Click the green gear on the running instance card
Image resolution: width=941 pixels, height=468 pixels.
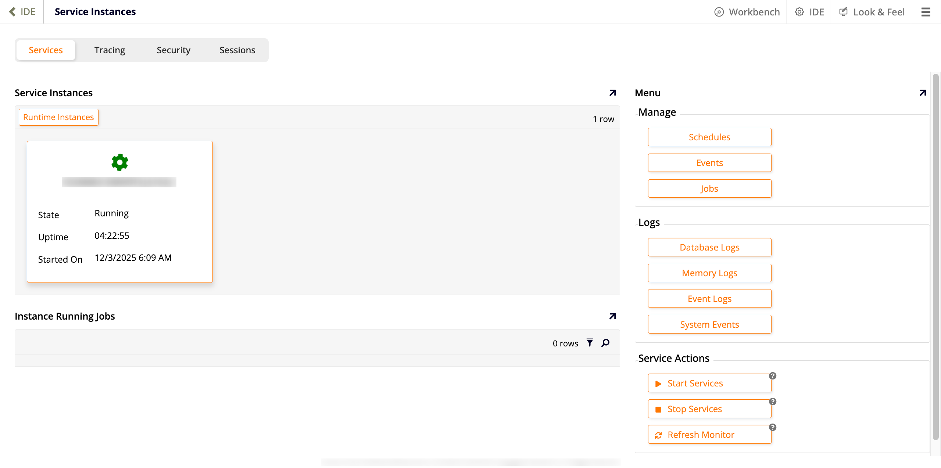point(119,162)
